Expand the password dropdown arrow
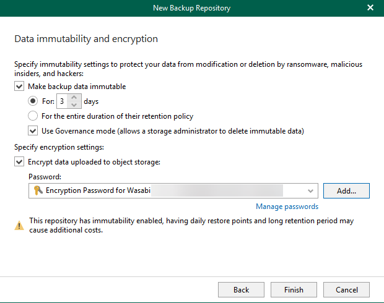The width and height of the screenshot is (384, 303). tap(311, 191)
